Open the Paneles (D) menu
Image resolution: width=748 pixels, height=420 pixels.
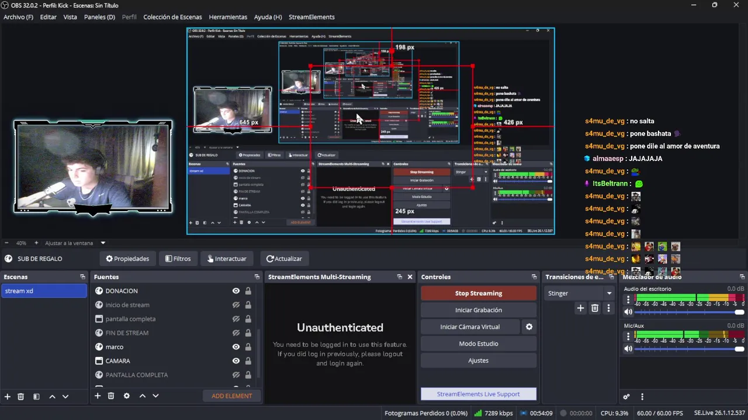pos(99,17)
